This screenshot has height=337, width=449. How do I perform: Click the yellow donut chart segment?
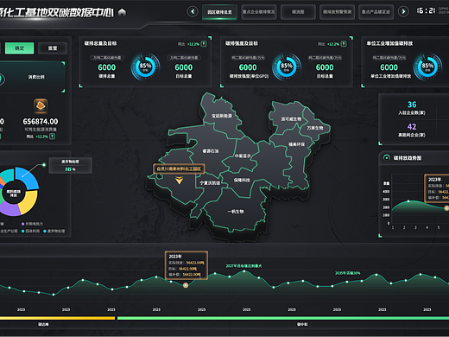(x=28, y=202)
